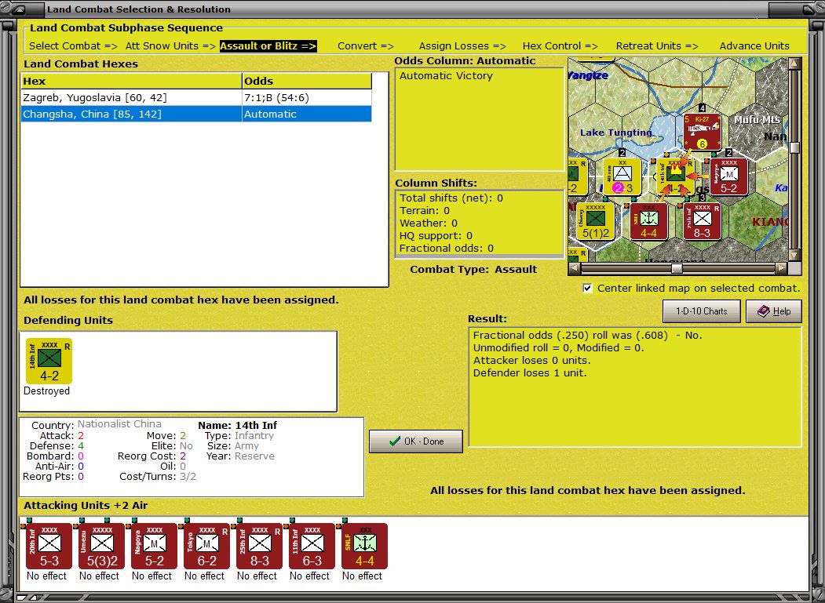Click the Weather shift line

click(x=429, y=223)
